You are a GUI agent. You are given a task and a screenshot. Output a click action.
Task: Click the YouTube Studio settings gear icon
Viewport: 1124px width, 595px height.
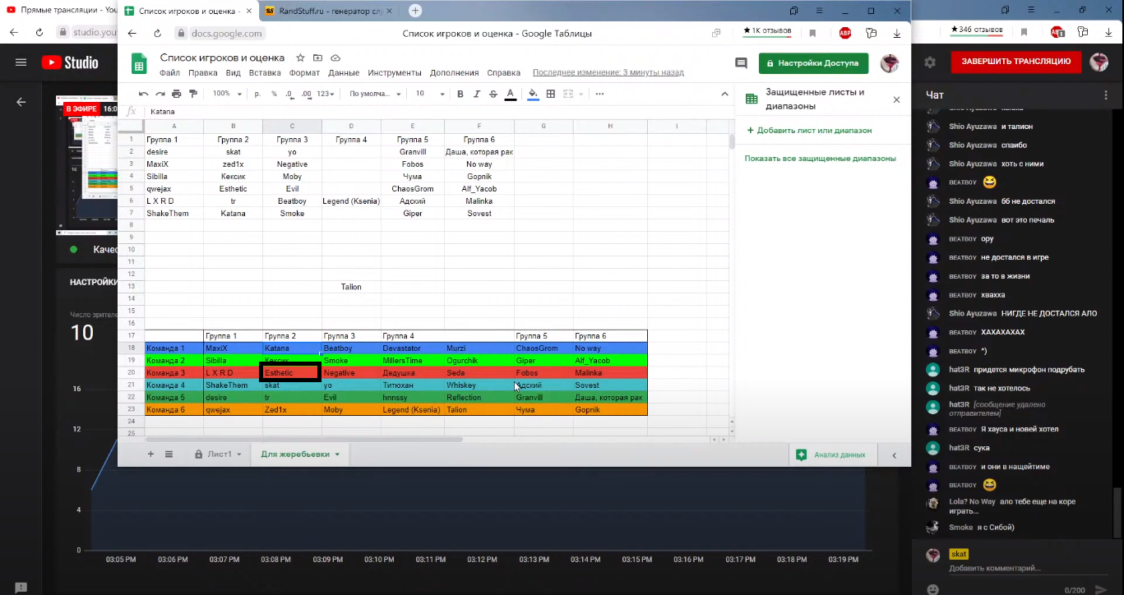point(930,62)
